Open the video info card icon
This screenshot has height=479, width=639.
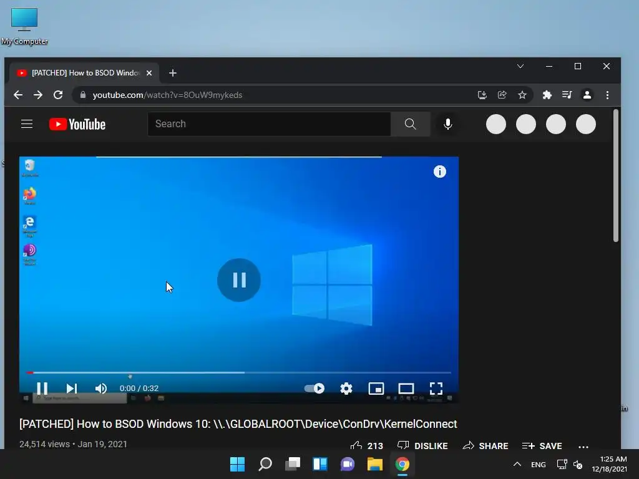(440, 172)
